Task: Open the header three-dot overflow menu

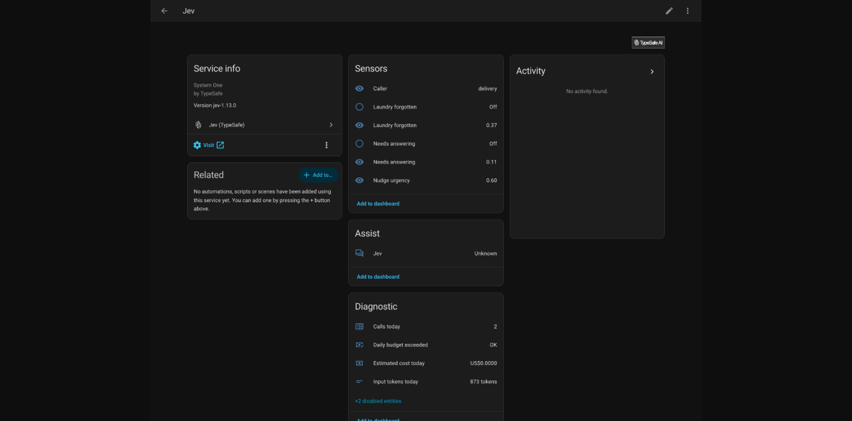Action: point(688,11)
